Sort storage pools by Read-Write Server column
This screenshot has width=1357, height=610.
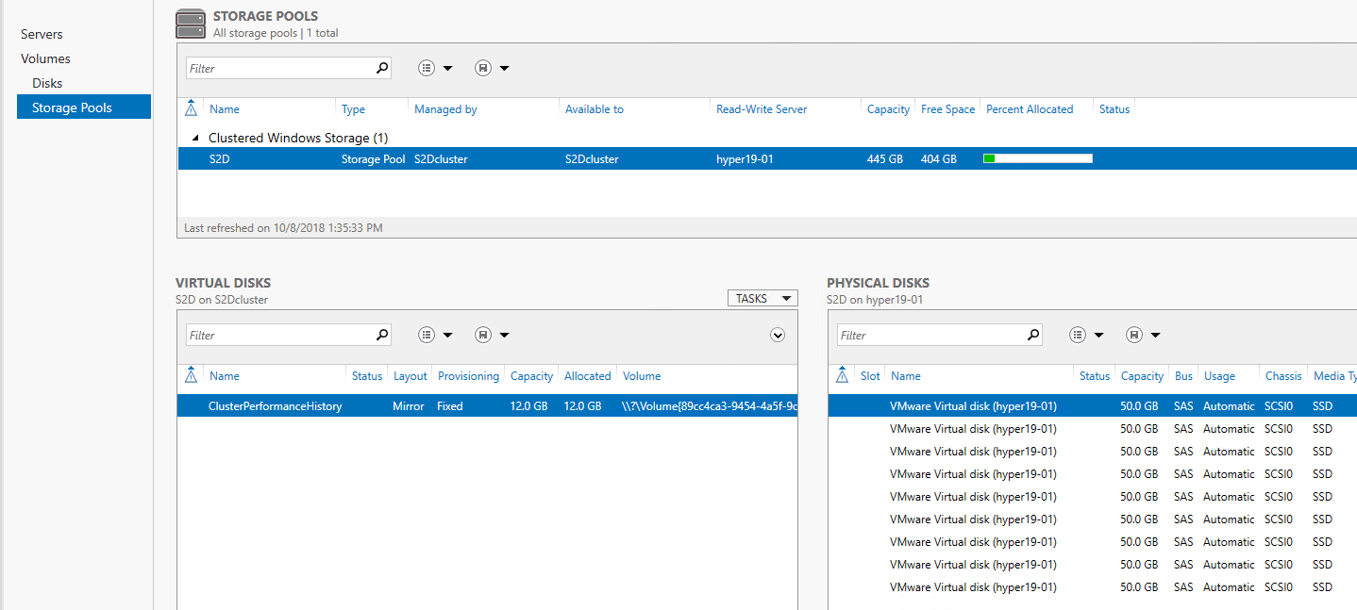(x=762, y=109)
